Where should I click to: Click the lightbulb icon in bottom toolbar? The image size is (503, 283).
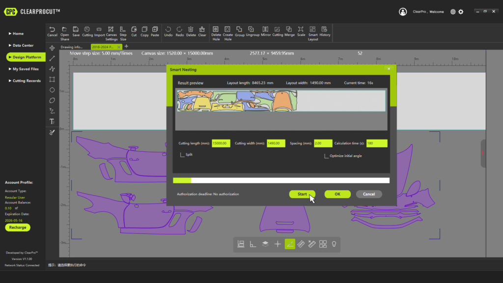(x=334, y=244)
